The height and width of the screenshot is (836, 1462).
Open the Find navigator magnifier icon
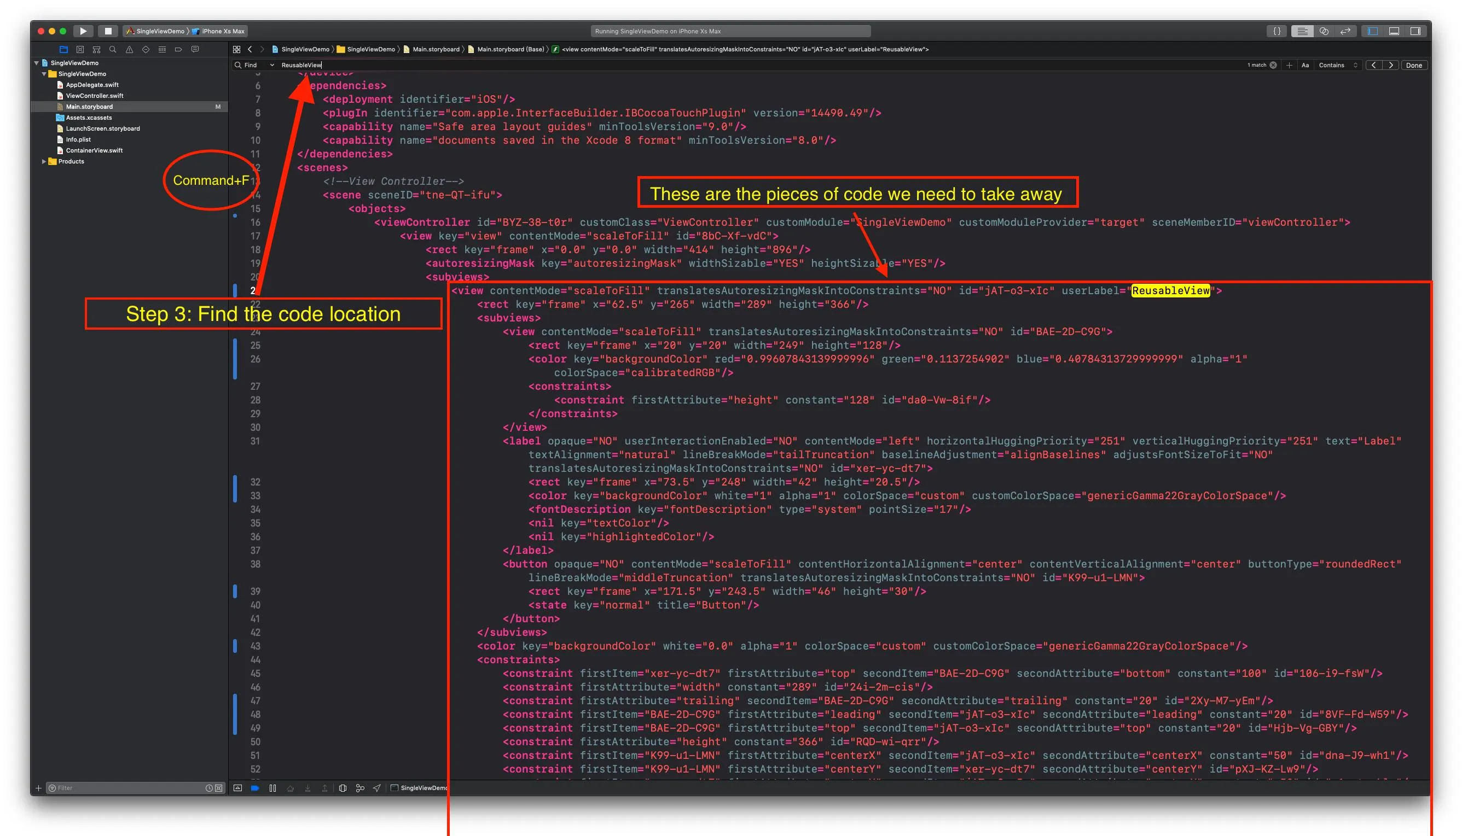click(113, 49)
